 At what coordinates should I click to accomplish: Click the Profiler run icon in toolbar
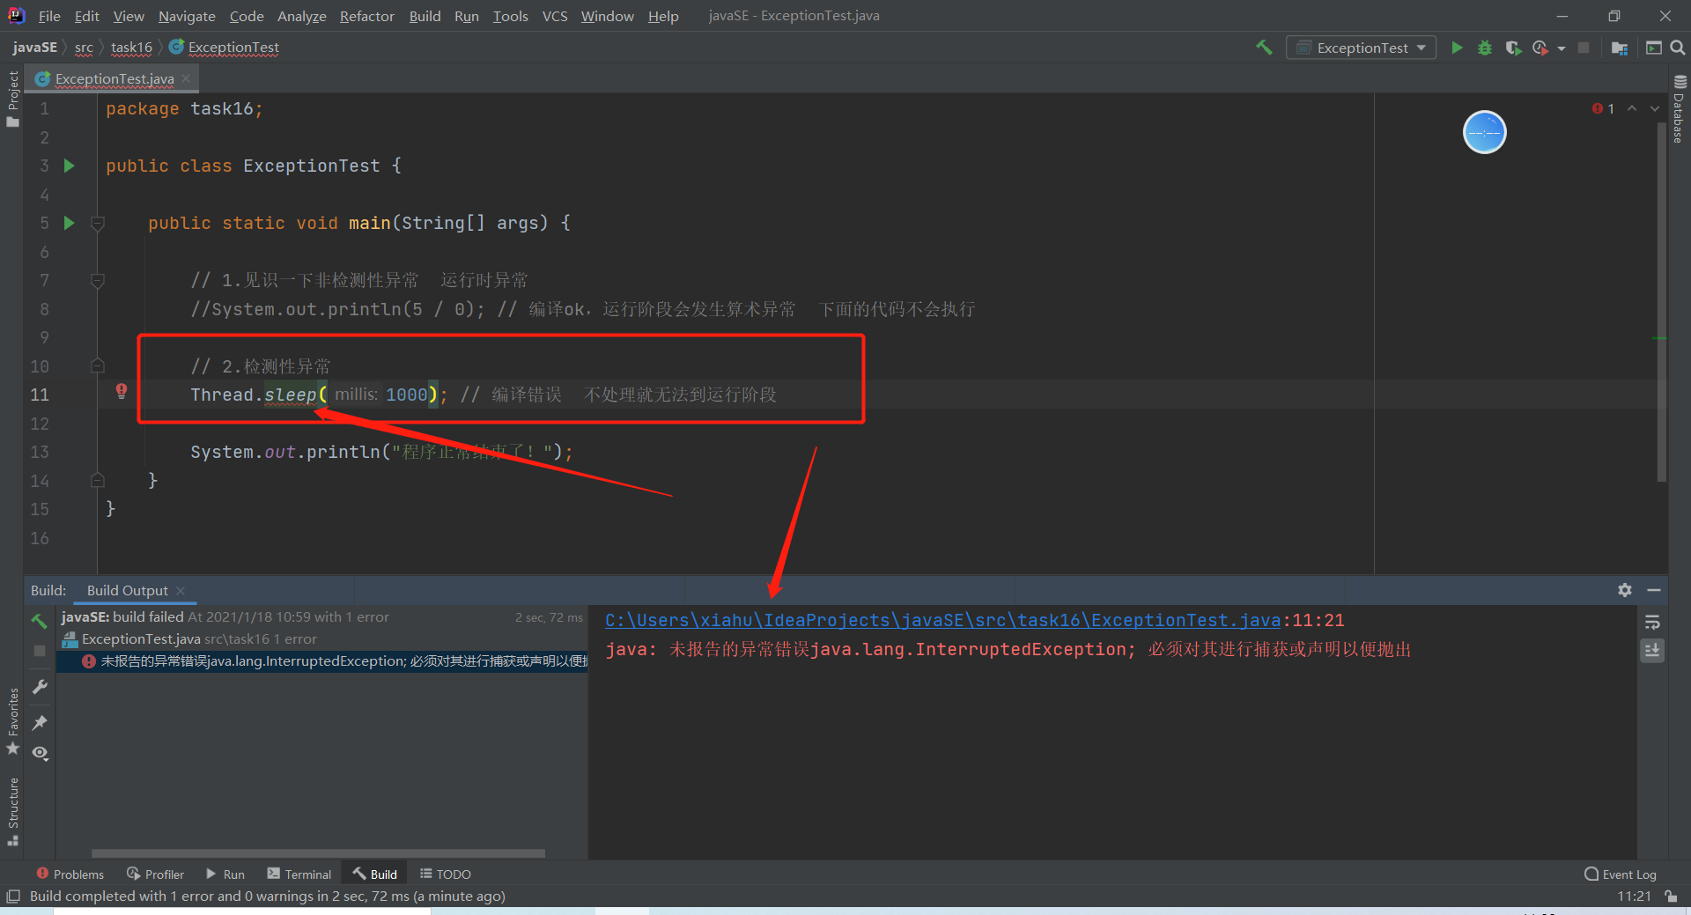pyautogui.click(x=1540, y=48)
